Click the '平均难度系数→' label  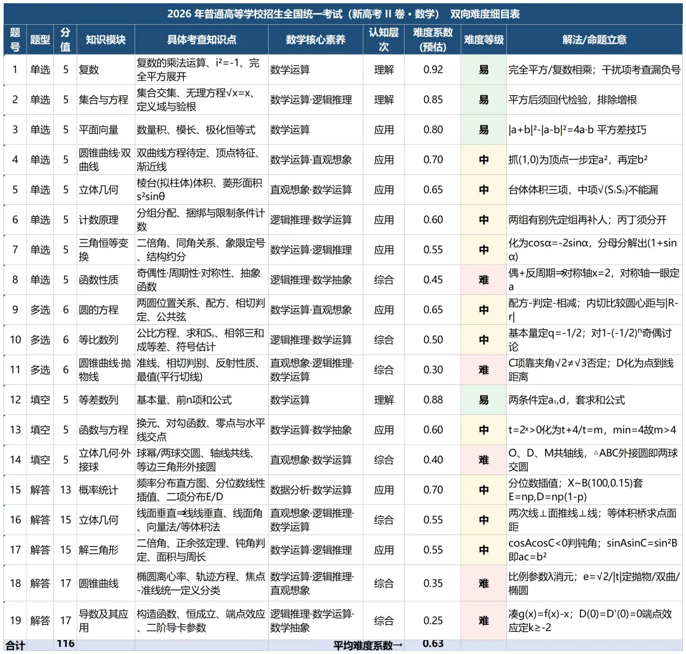(x=368, y=646)
